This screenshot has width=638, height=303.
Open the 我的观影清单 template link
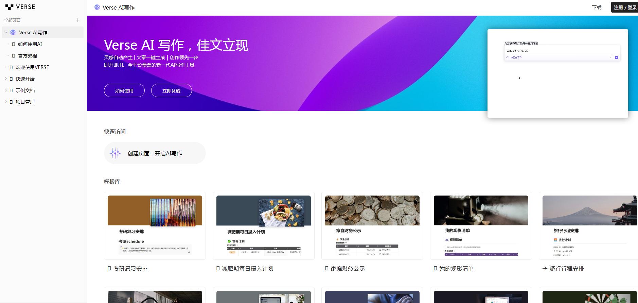point(456,268)
